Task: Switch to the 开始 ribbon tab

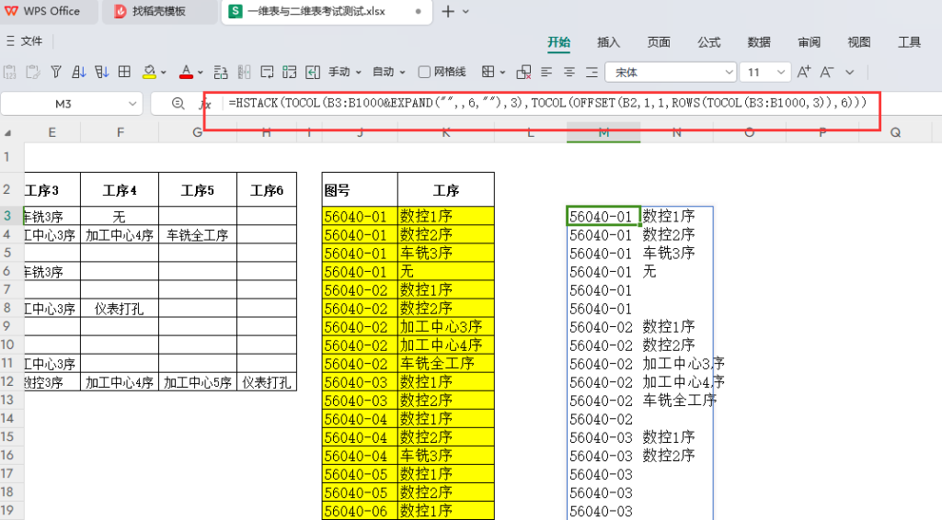Action: click(x=558, y=42)
